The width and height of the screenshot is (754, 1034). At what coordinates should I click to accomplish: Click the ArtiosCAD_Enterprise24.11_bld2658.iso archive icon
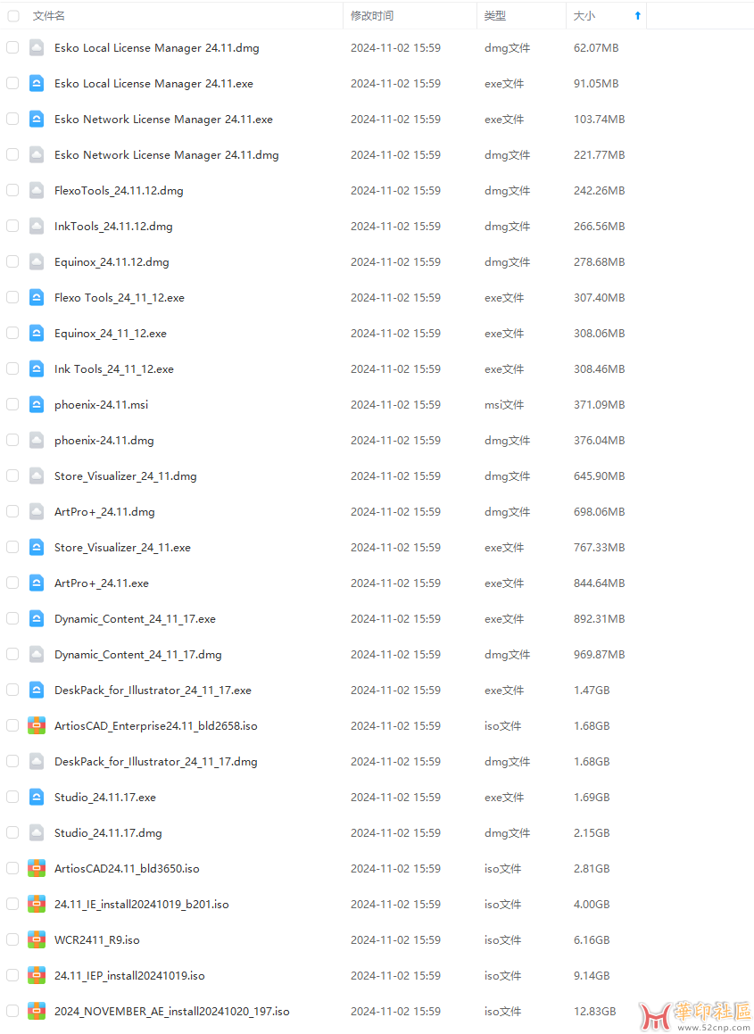click(37, 725)
